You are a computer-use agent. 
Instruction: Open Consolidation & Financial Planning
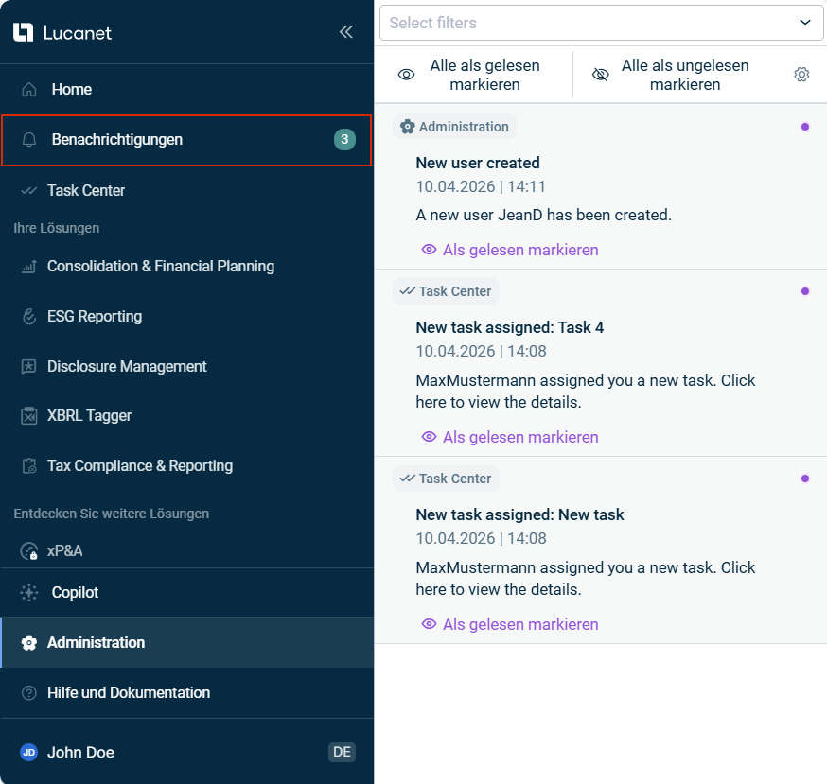coord(186,267)
